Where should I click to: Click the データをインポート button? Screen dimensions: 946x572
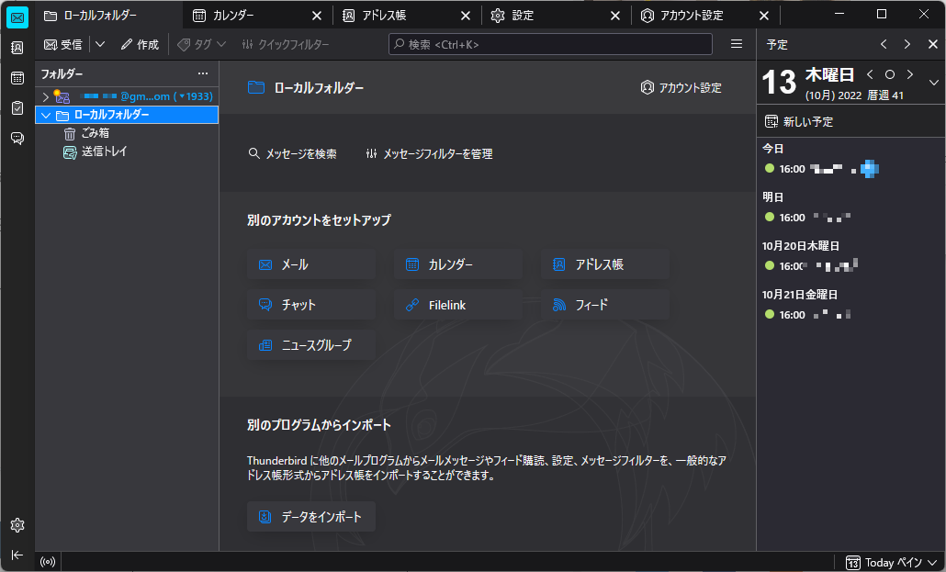310,516
